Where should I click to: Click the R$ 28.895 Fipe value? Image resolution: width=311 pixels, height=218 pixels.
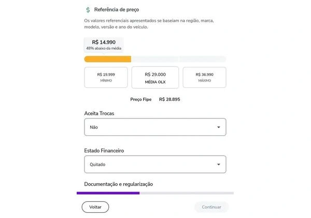[x=169, y=99]
